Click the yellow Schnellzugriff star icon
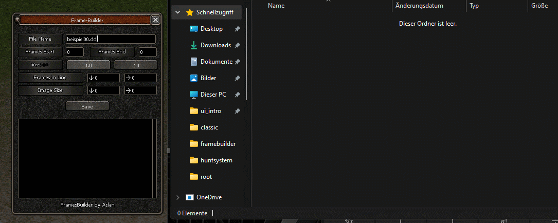 pyautogui.click(x=190, y=12)
